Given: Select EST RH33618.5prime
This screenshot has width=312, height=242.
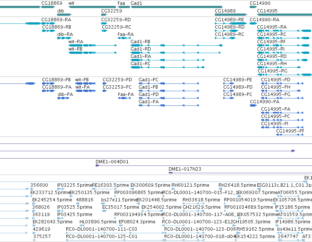Looking at the screenshot, I should (x=201, y=200).
